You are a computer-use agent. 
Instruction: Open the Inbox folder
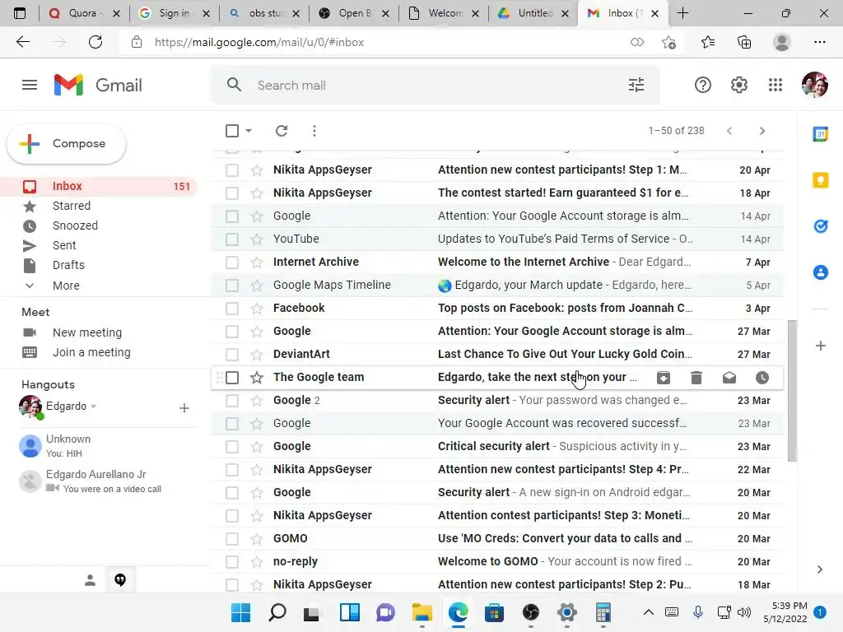tap(99, 187)
